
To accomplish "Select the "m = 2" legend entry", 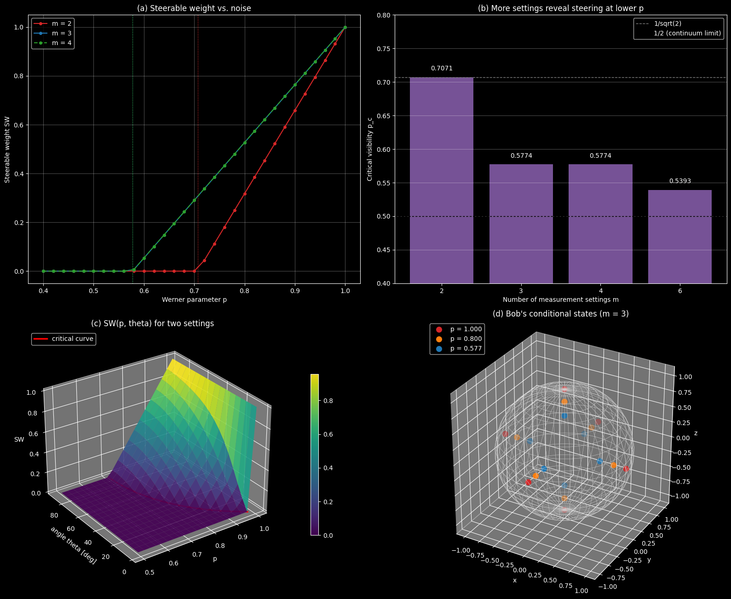I will click(x=52, y=23).
